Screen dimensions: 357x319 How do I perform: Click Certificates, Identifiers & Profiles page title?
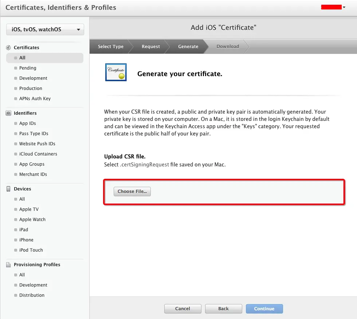[x=61, y=8]
